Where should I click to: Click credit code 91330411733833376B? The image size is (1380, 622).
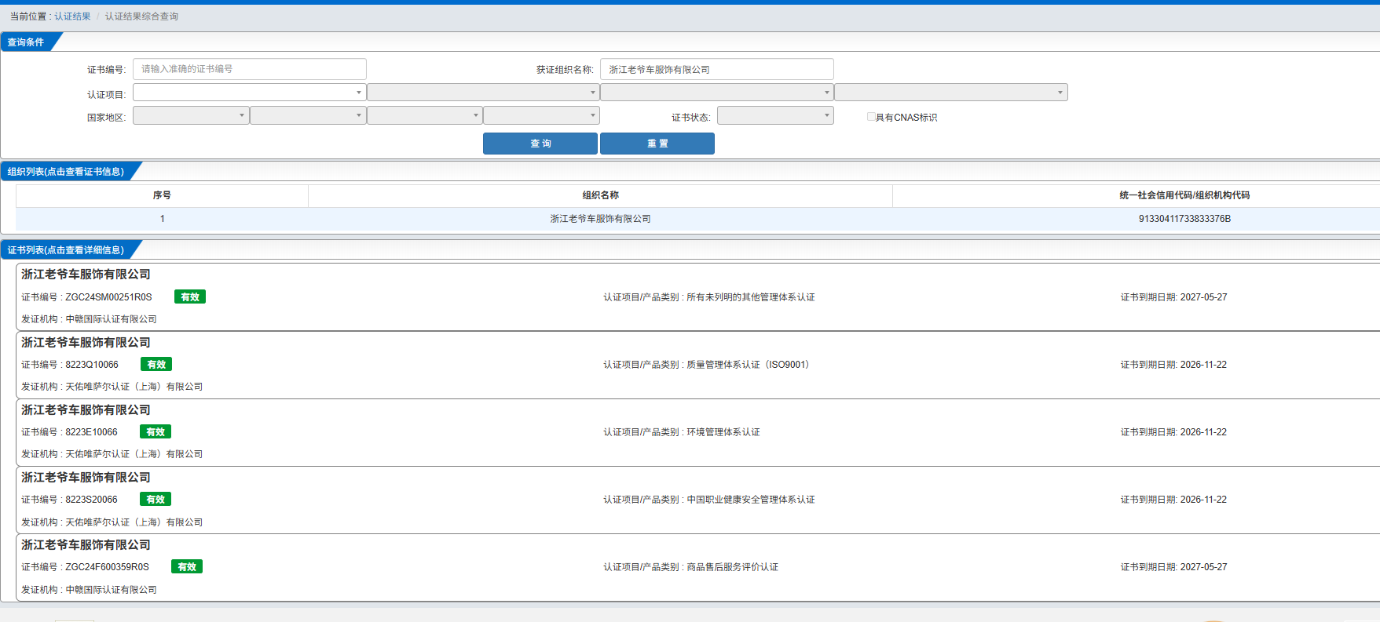(1184, 219)
